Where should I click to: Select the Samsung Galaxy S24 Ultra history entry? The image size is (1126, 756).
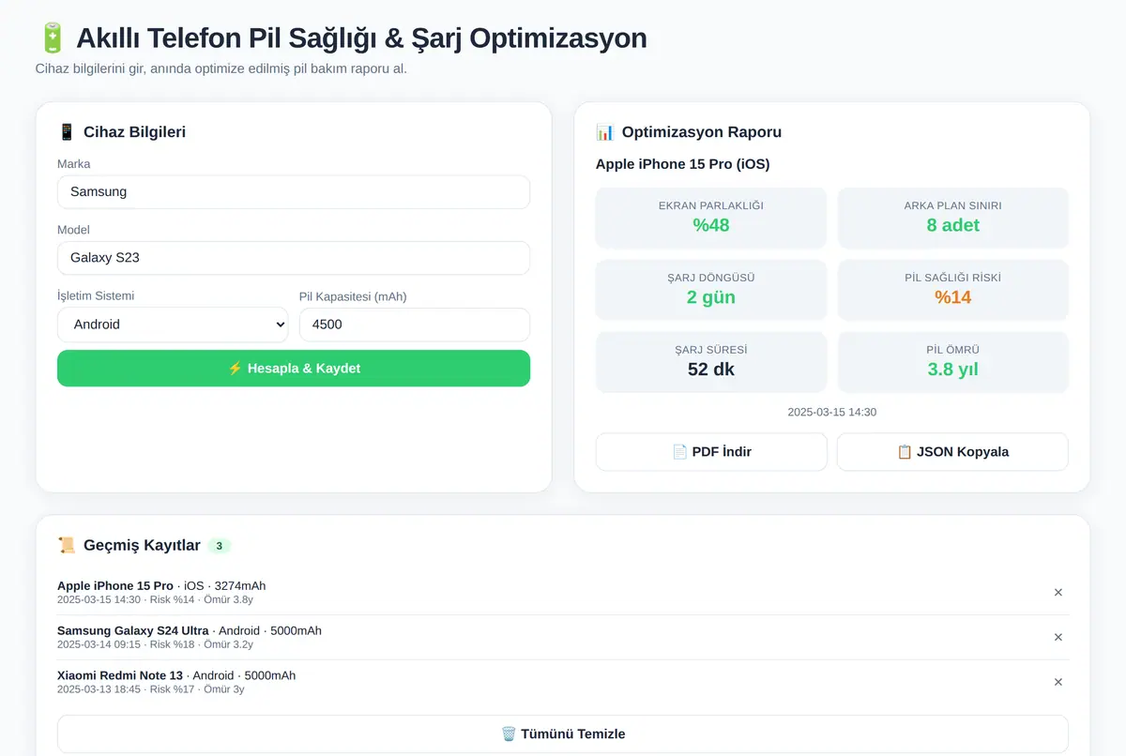(563, 638)
